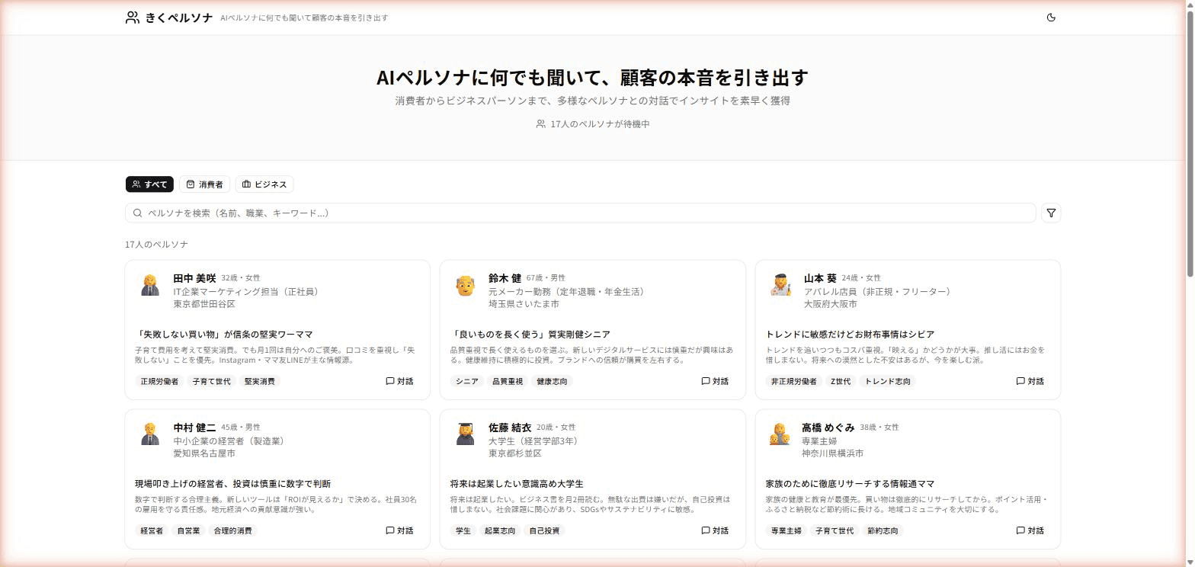This screenshot has width=1195, height=567.
Task: Click the 堅実消費 tag
Action: (x=260, y=381)
